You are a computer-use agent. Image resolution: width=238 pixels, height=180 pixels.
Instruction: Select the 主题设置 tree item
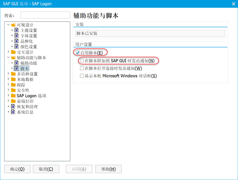pyautogui.click(x=29, y=30)
